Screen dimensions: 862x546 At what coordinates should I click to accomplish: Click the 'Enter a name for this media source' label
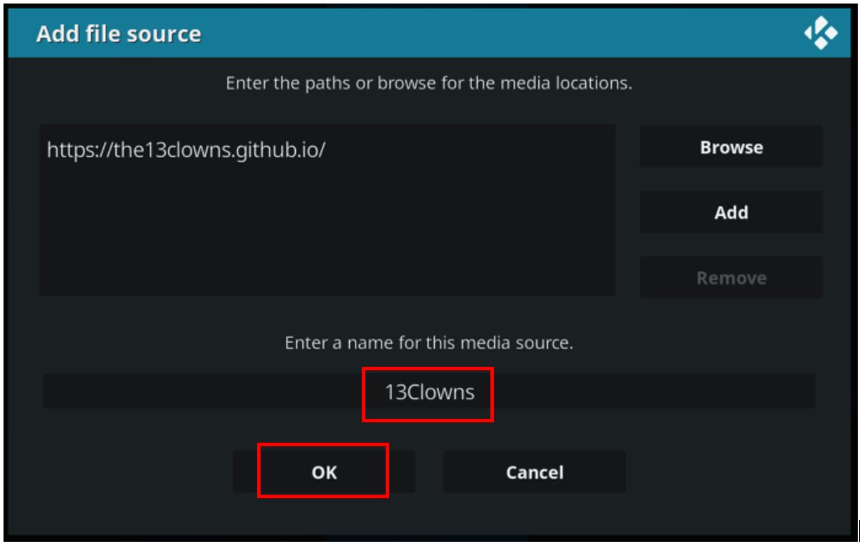(429, 344)
